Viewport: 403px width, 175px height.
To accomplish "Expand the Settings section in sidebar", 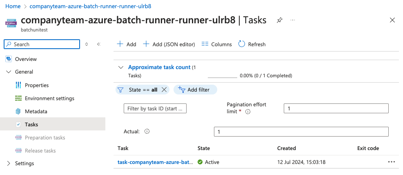I will click(x=9, y=164).
